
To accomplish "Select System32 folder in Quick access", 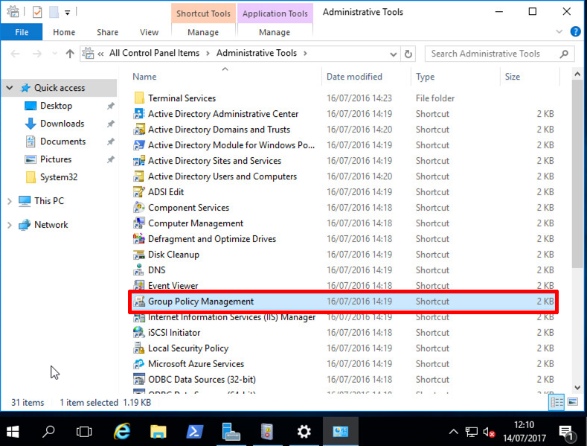I will coord(59,177).
